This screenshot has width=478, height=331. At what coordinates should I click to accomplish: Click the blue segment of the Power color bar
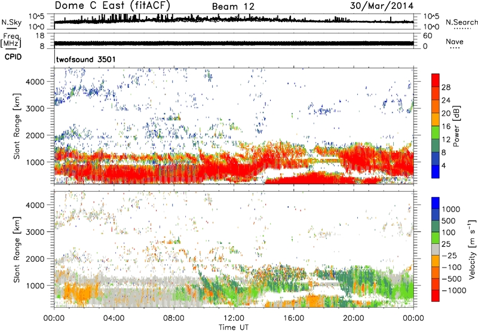click(436, 172)
